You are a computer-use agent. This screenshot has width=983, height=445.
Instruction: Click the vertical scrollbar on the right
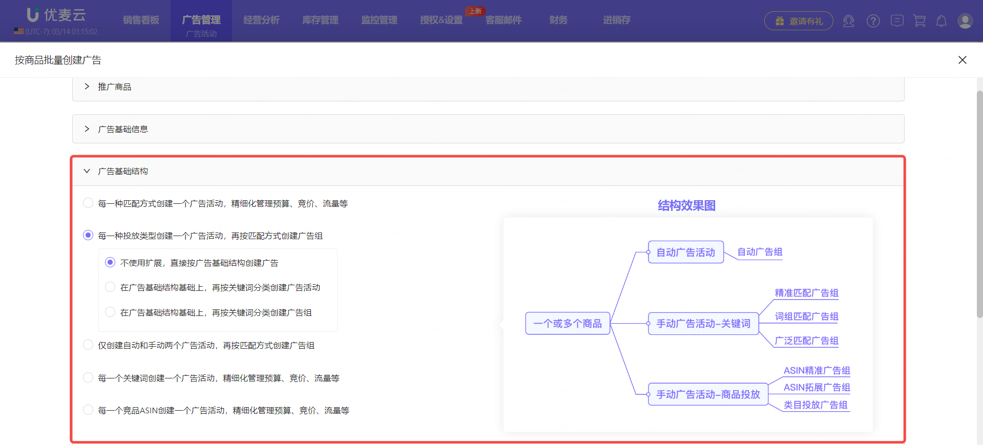(x=979, y=205)
